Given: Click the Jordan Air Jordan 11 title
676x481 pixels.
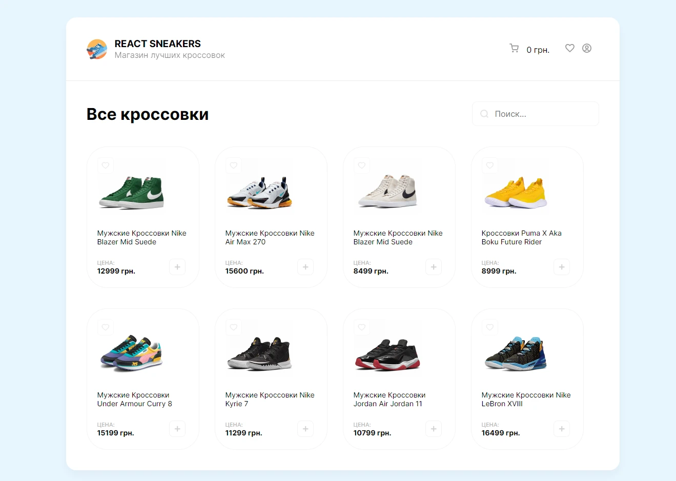Looking at the screenshot, I should click(x=390, y=400).
